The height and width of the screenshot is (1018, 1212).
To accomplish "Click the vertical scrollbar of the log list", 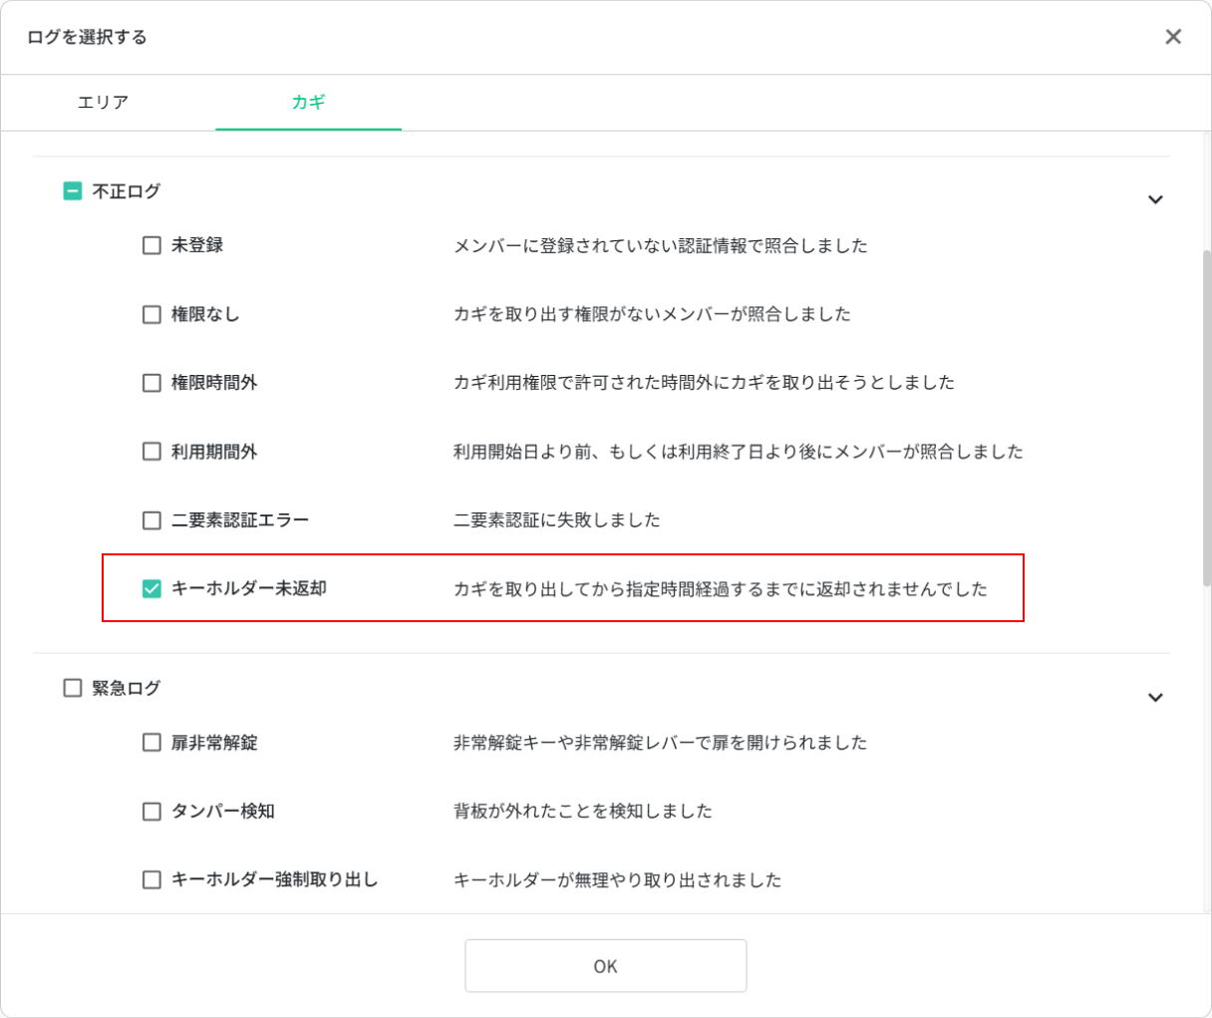I will (1206, 419).
